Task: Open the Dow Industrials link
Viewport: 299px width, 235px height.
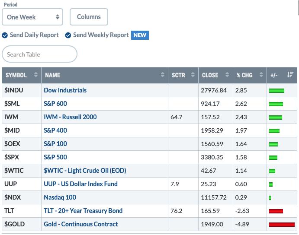Action: point(65,90)
